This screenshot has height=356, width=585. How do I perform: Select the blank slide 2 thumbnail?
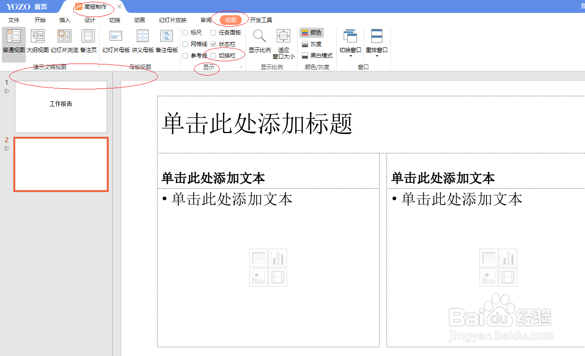click(x=61, y=164)
